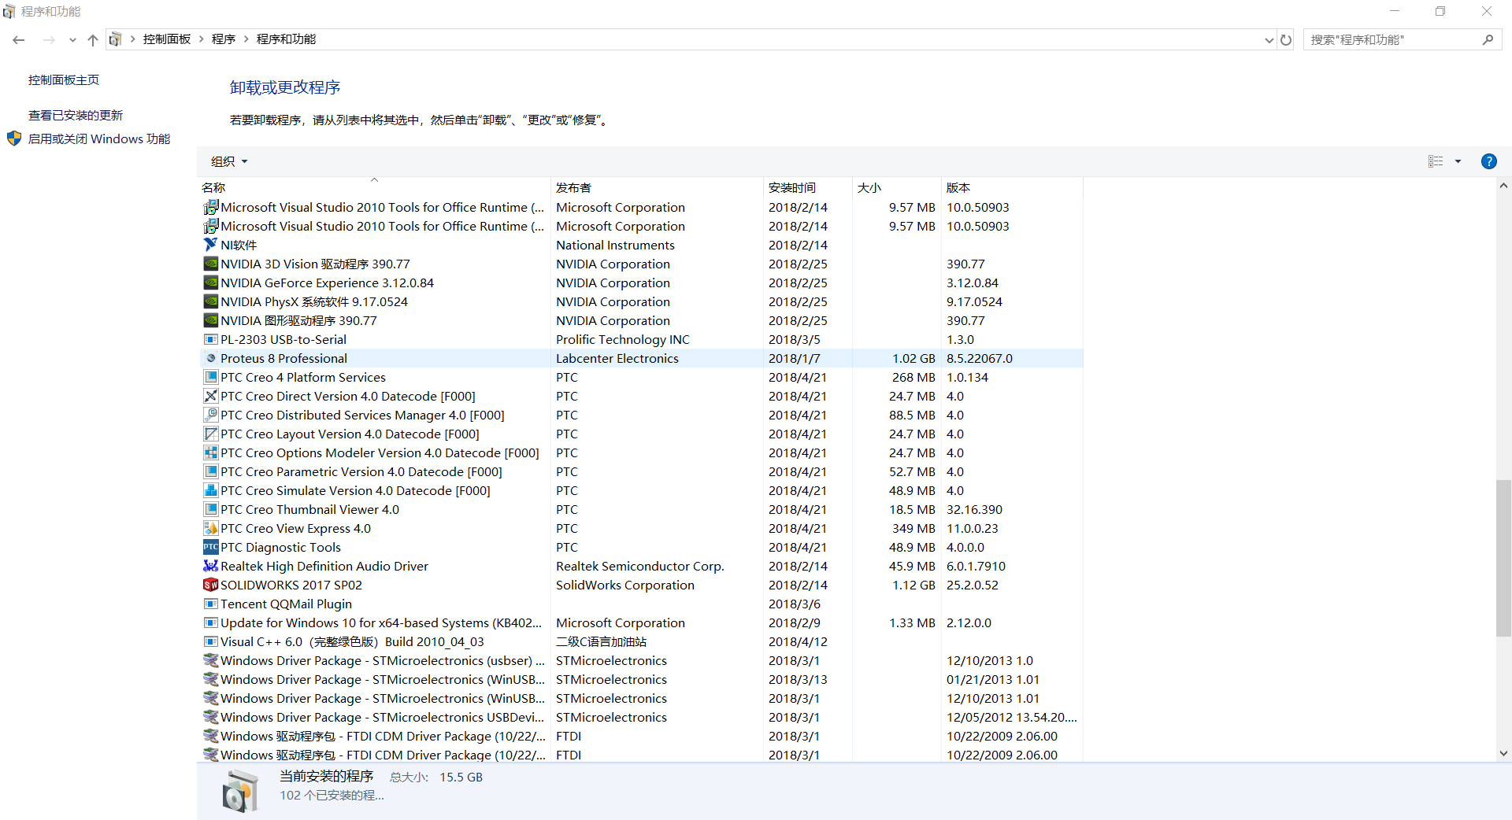The image size is (1512, 820).
Task: Select NVIDIA 图形驱动程序 390.77 row
Action: [x=641, y=320]
